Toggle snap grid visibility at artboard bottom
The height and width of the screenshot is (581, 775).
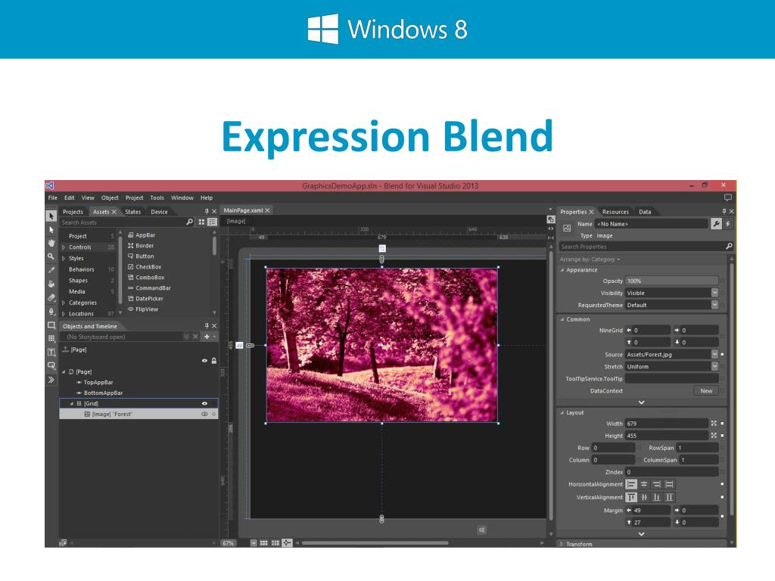pos(264,543)
